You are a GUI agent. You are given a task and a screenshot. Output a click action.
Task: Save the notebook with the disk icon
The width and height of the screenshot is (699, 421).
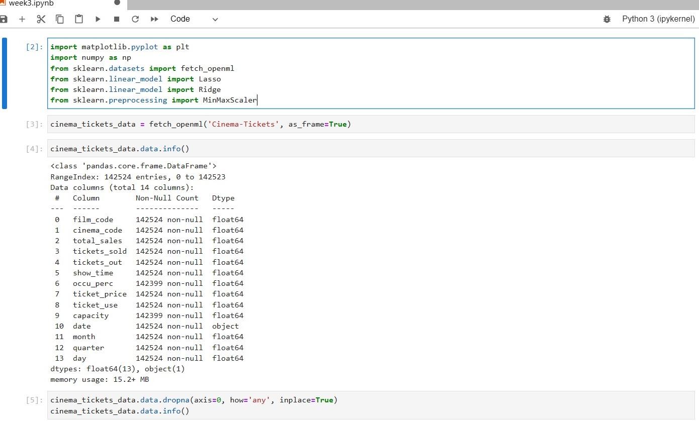4,19
